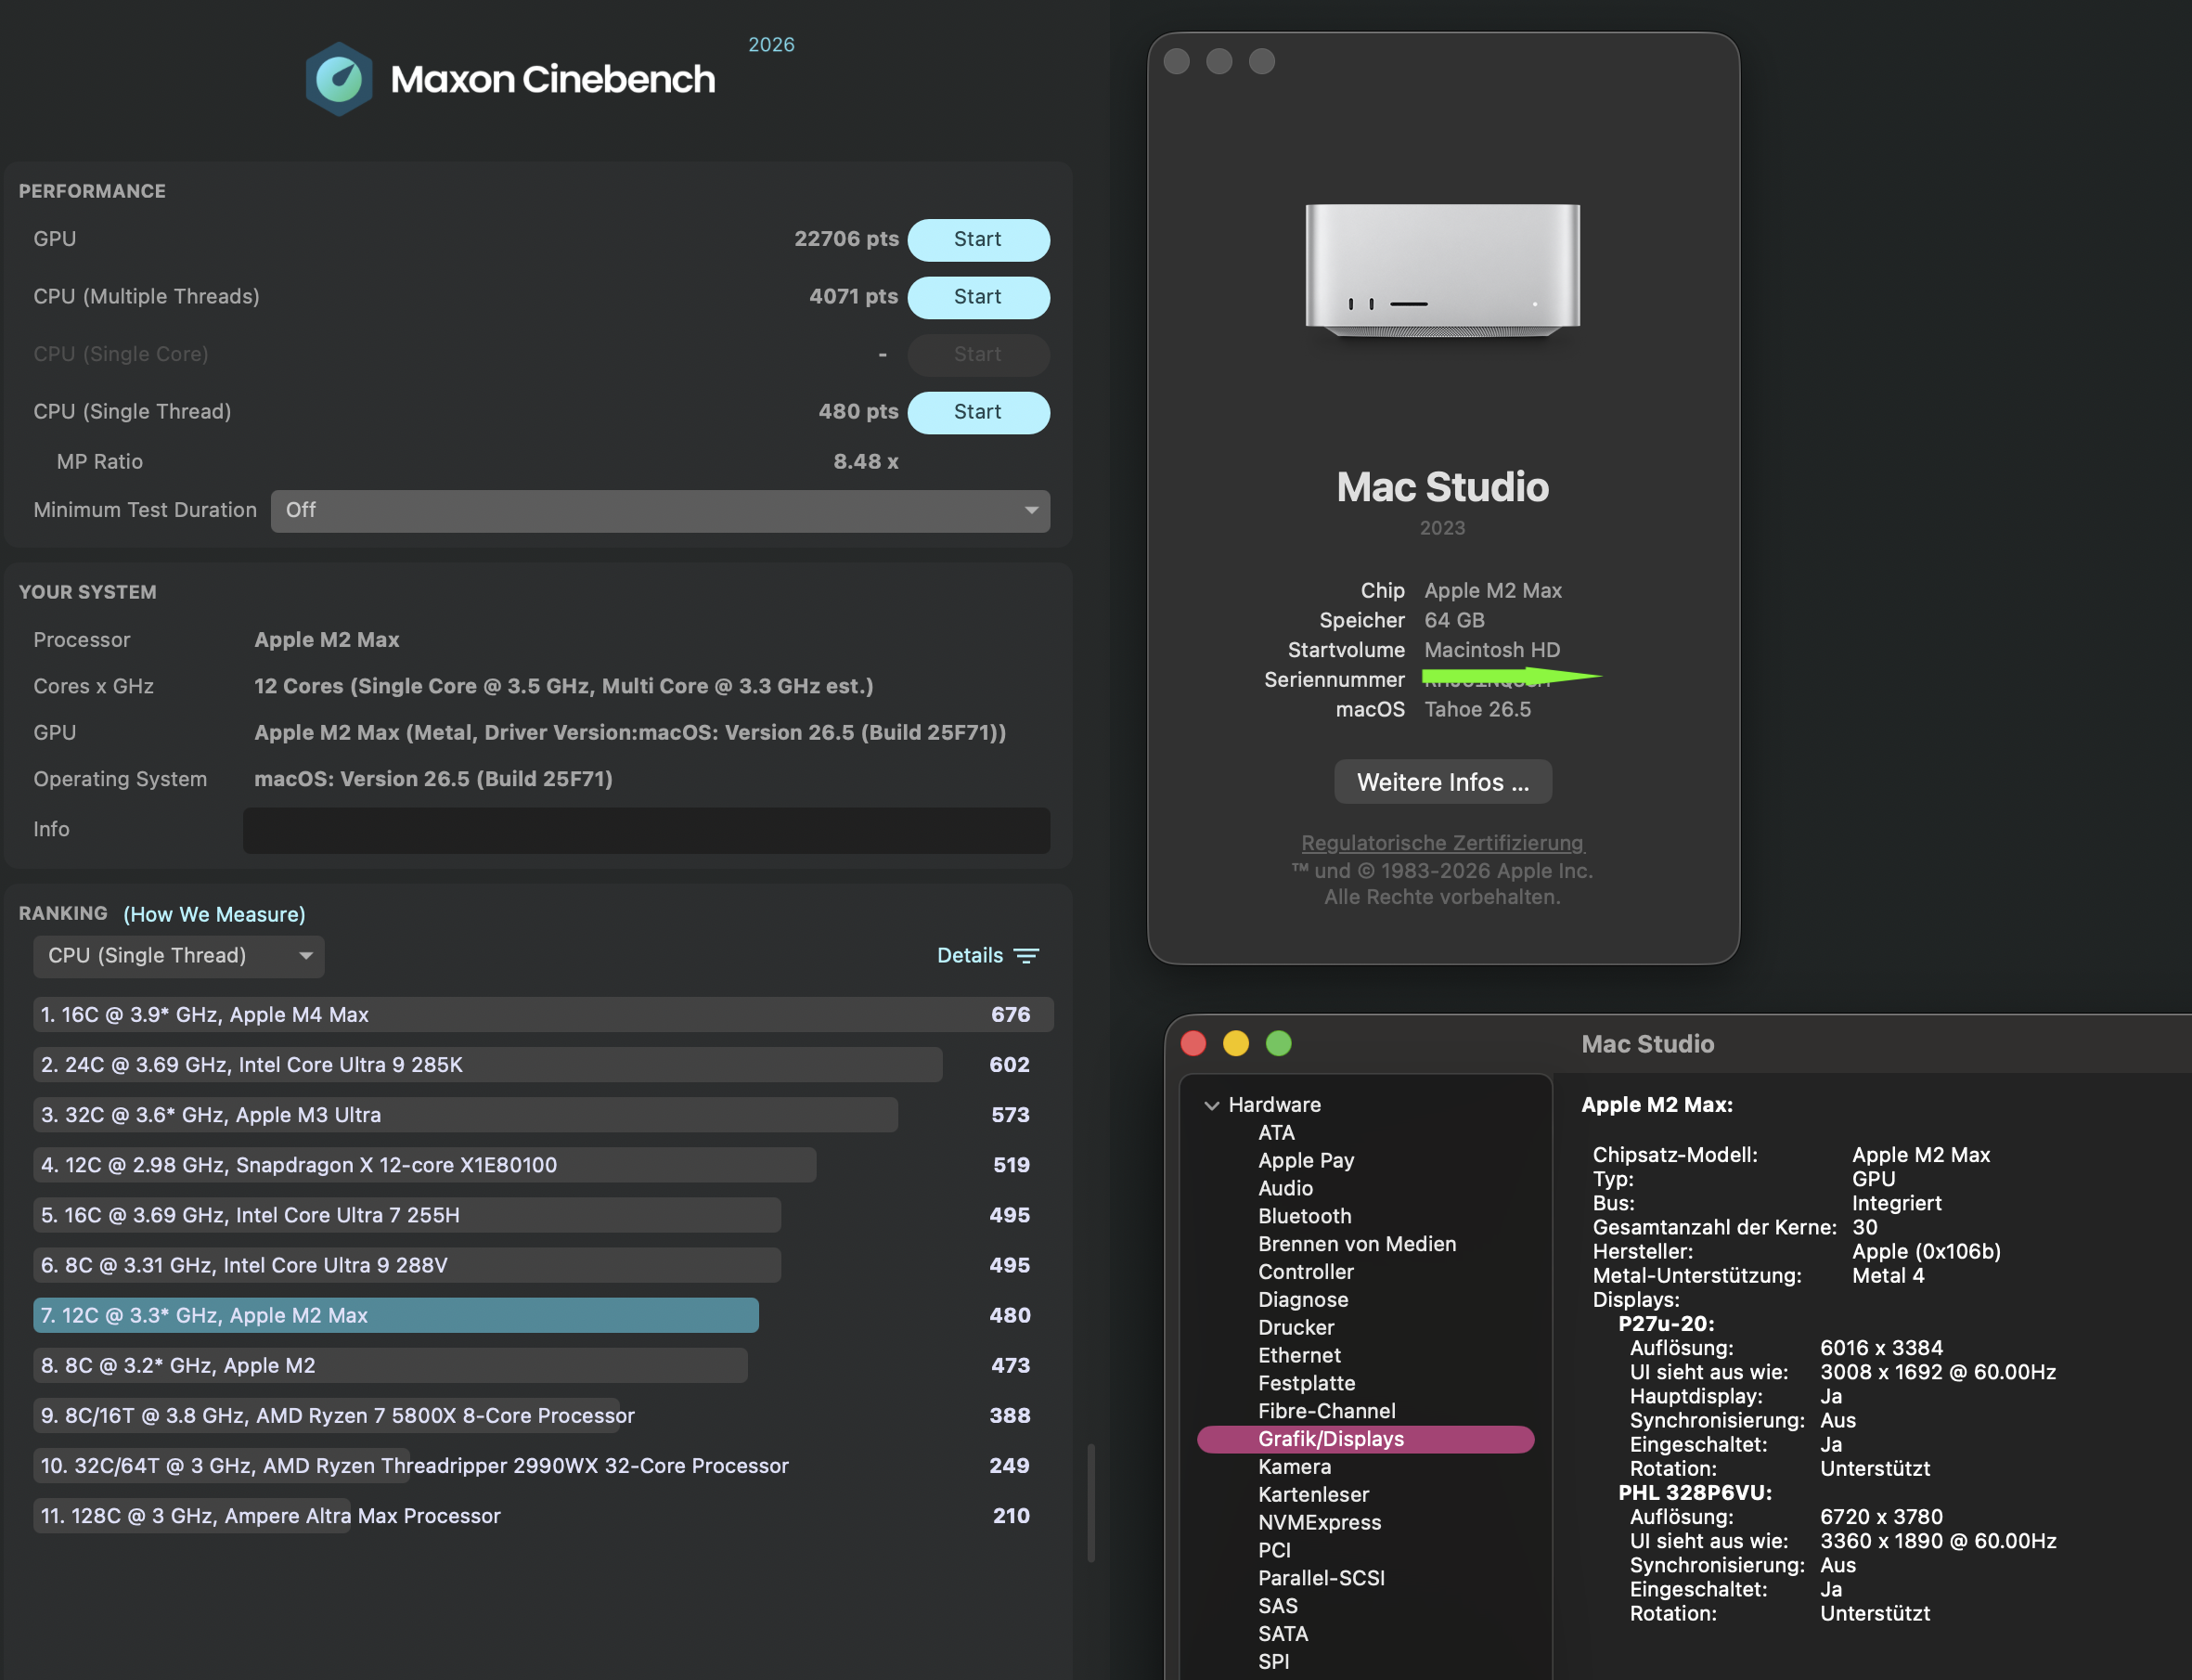The height and width of the screenshot is (1680, 2192).
Task: Select Apple Pay in the sidebar
Action: (1306, 1161)
